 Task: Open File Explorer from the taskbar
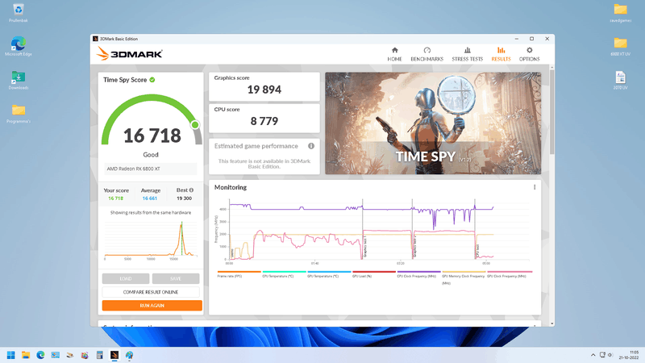(x=26, y=355)
